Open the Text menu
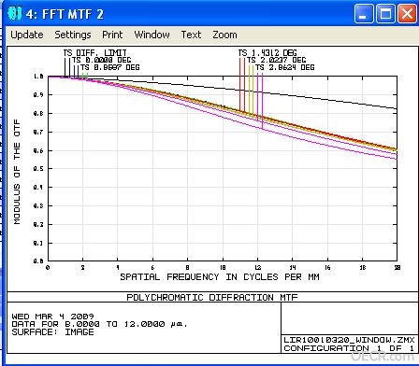Screen dimensions: 419x366 click(x=191, y=35)
